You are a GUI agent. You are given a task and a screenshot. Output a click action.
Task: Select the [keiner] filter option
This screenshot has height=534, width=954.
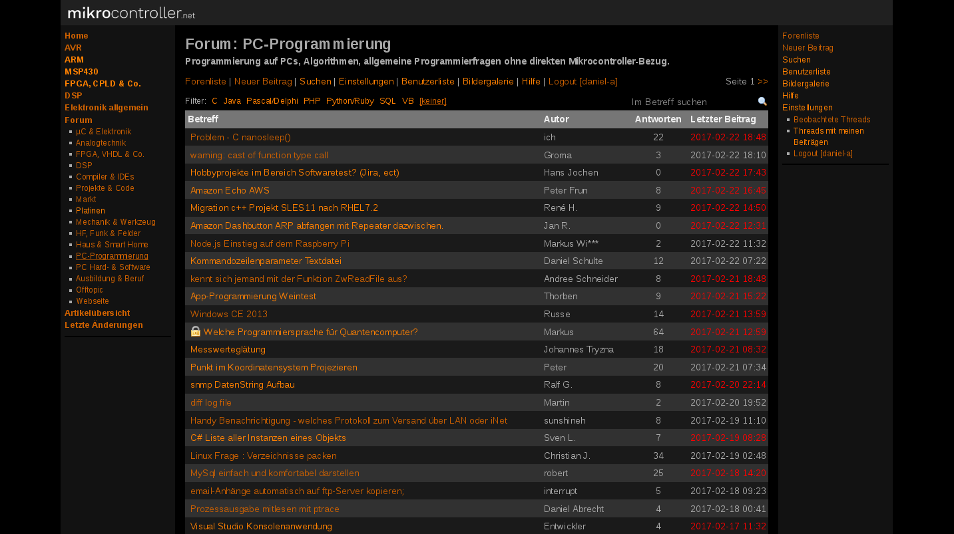coord(433,101)
